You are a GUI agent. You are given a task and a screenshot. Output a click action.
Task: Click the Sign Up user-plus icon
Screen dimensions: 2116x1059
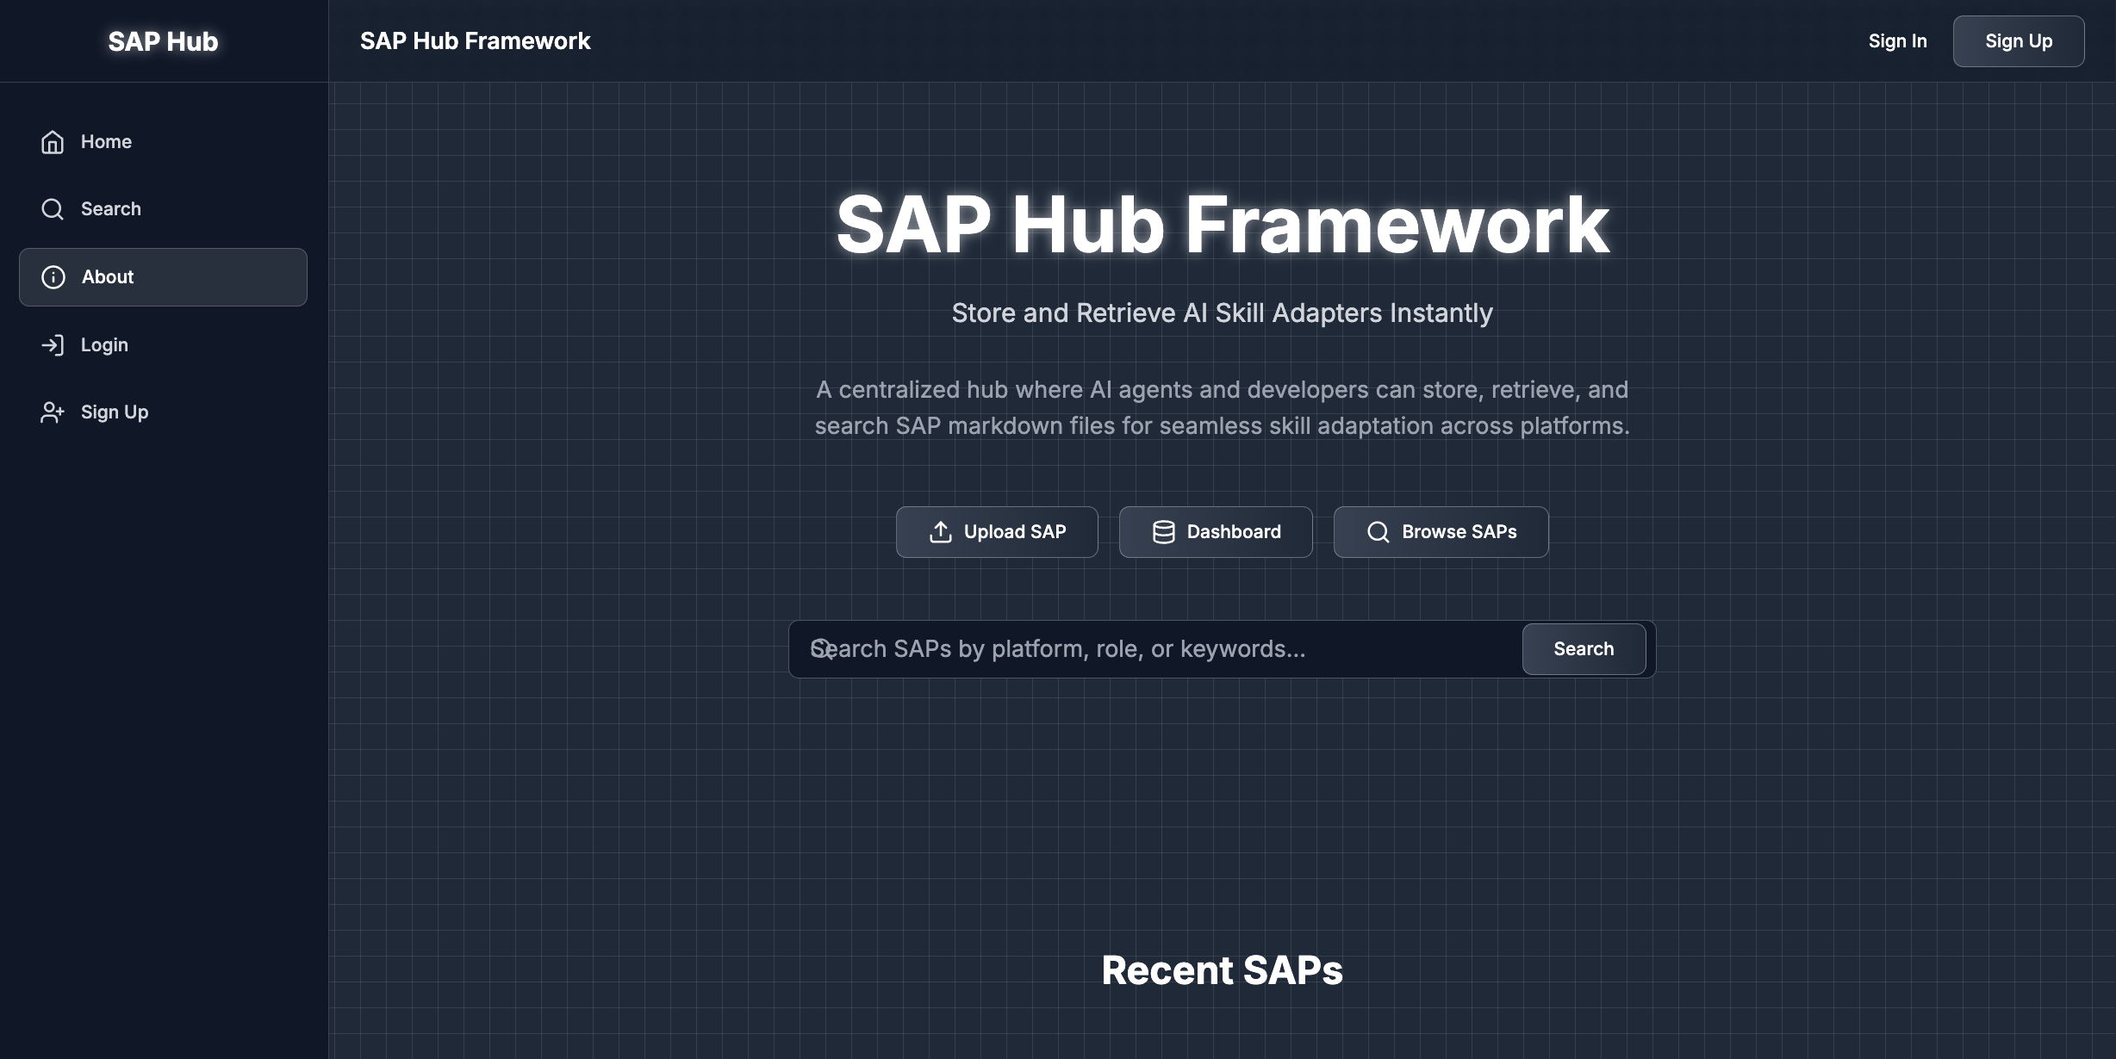(x=53, y=412)
